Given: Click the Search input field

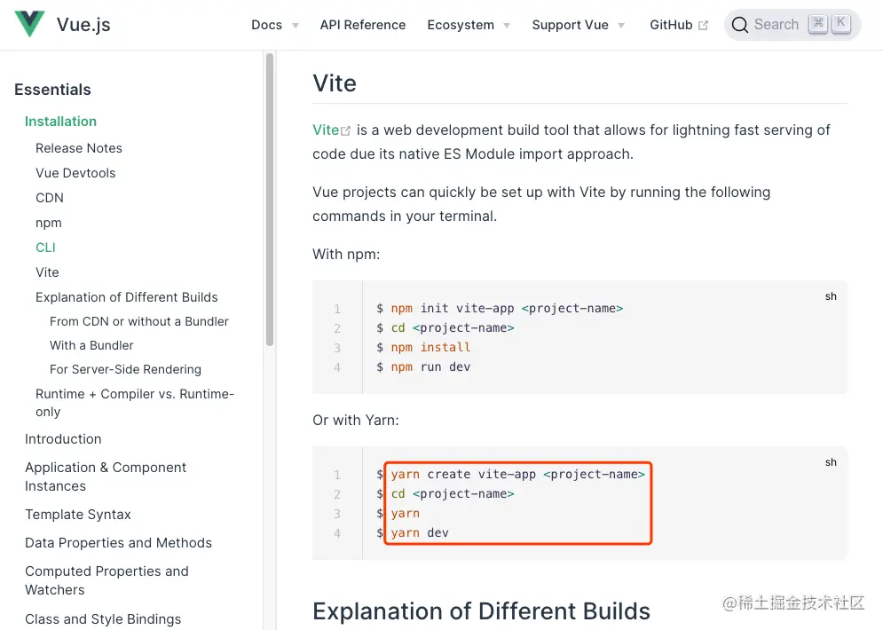Looking at the screenshot, I should pyautogui.click(x=777, y=25).
